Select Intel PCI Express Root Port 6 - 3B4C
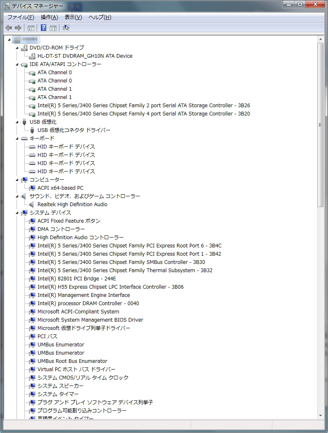328x433 pixels. coord(130,246)
